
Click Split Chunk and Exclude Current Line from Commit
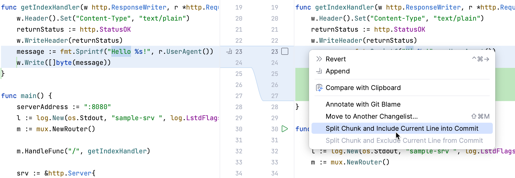click(404, 141)
